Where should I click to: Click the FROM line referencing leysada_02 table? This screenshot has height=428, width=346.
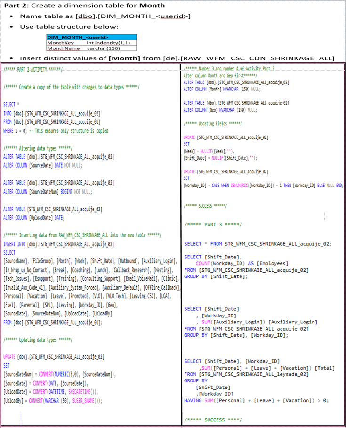coord(246,374)
